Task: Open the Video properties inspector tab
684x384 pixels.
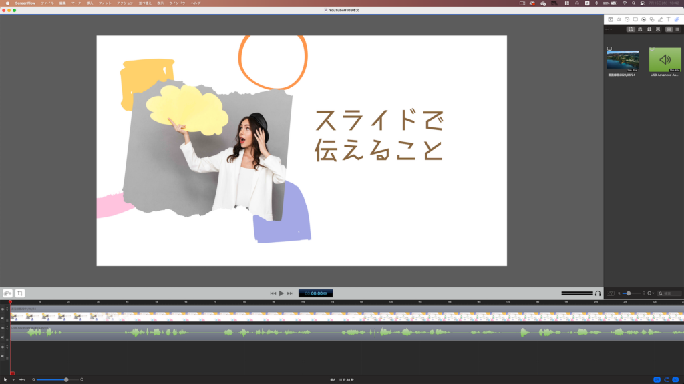Action: [x=611, y=19]
